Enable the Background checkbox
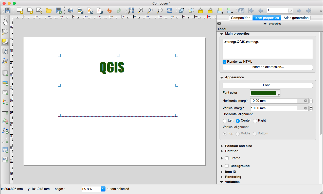This screenshot has height=194, width=323. coord(227,166)
